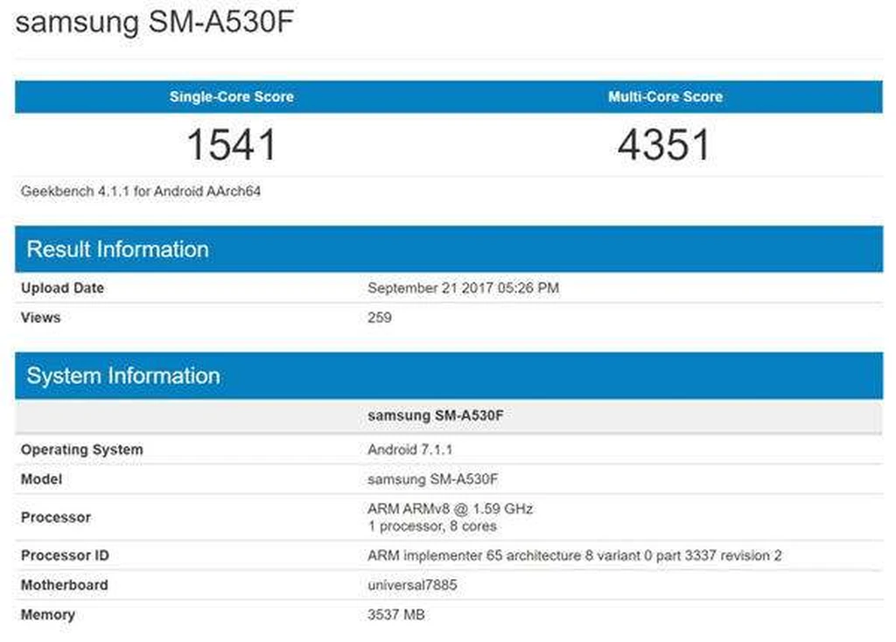Click the Operating System label
The image size is (896, 642).
point(81,450)
